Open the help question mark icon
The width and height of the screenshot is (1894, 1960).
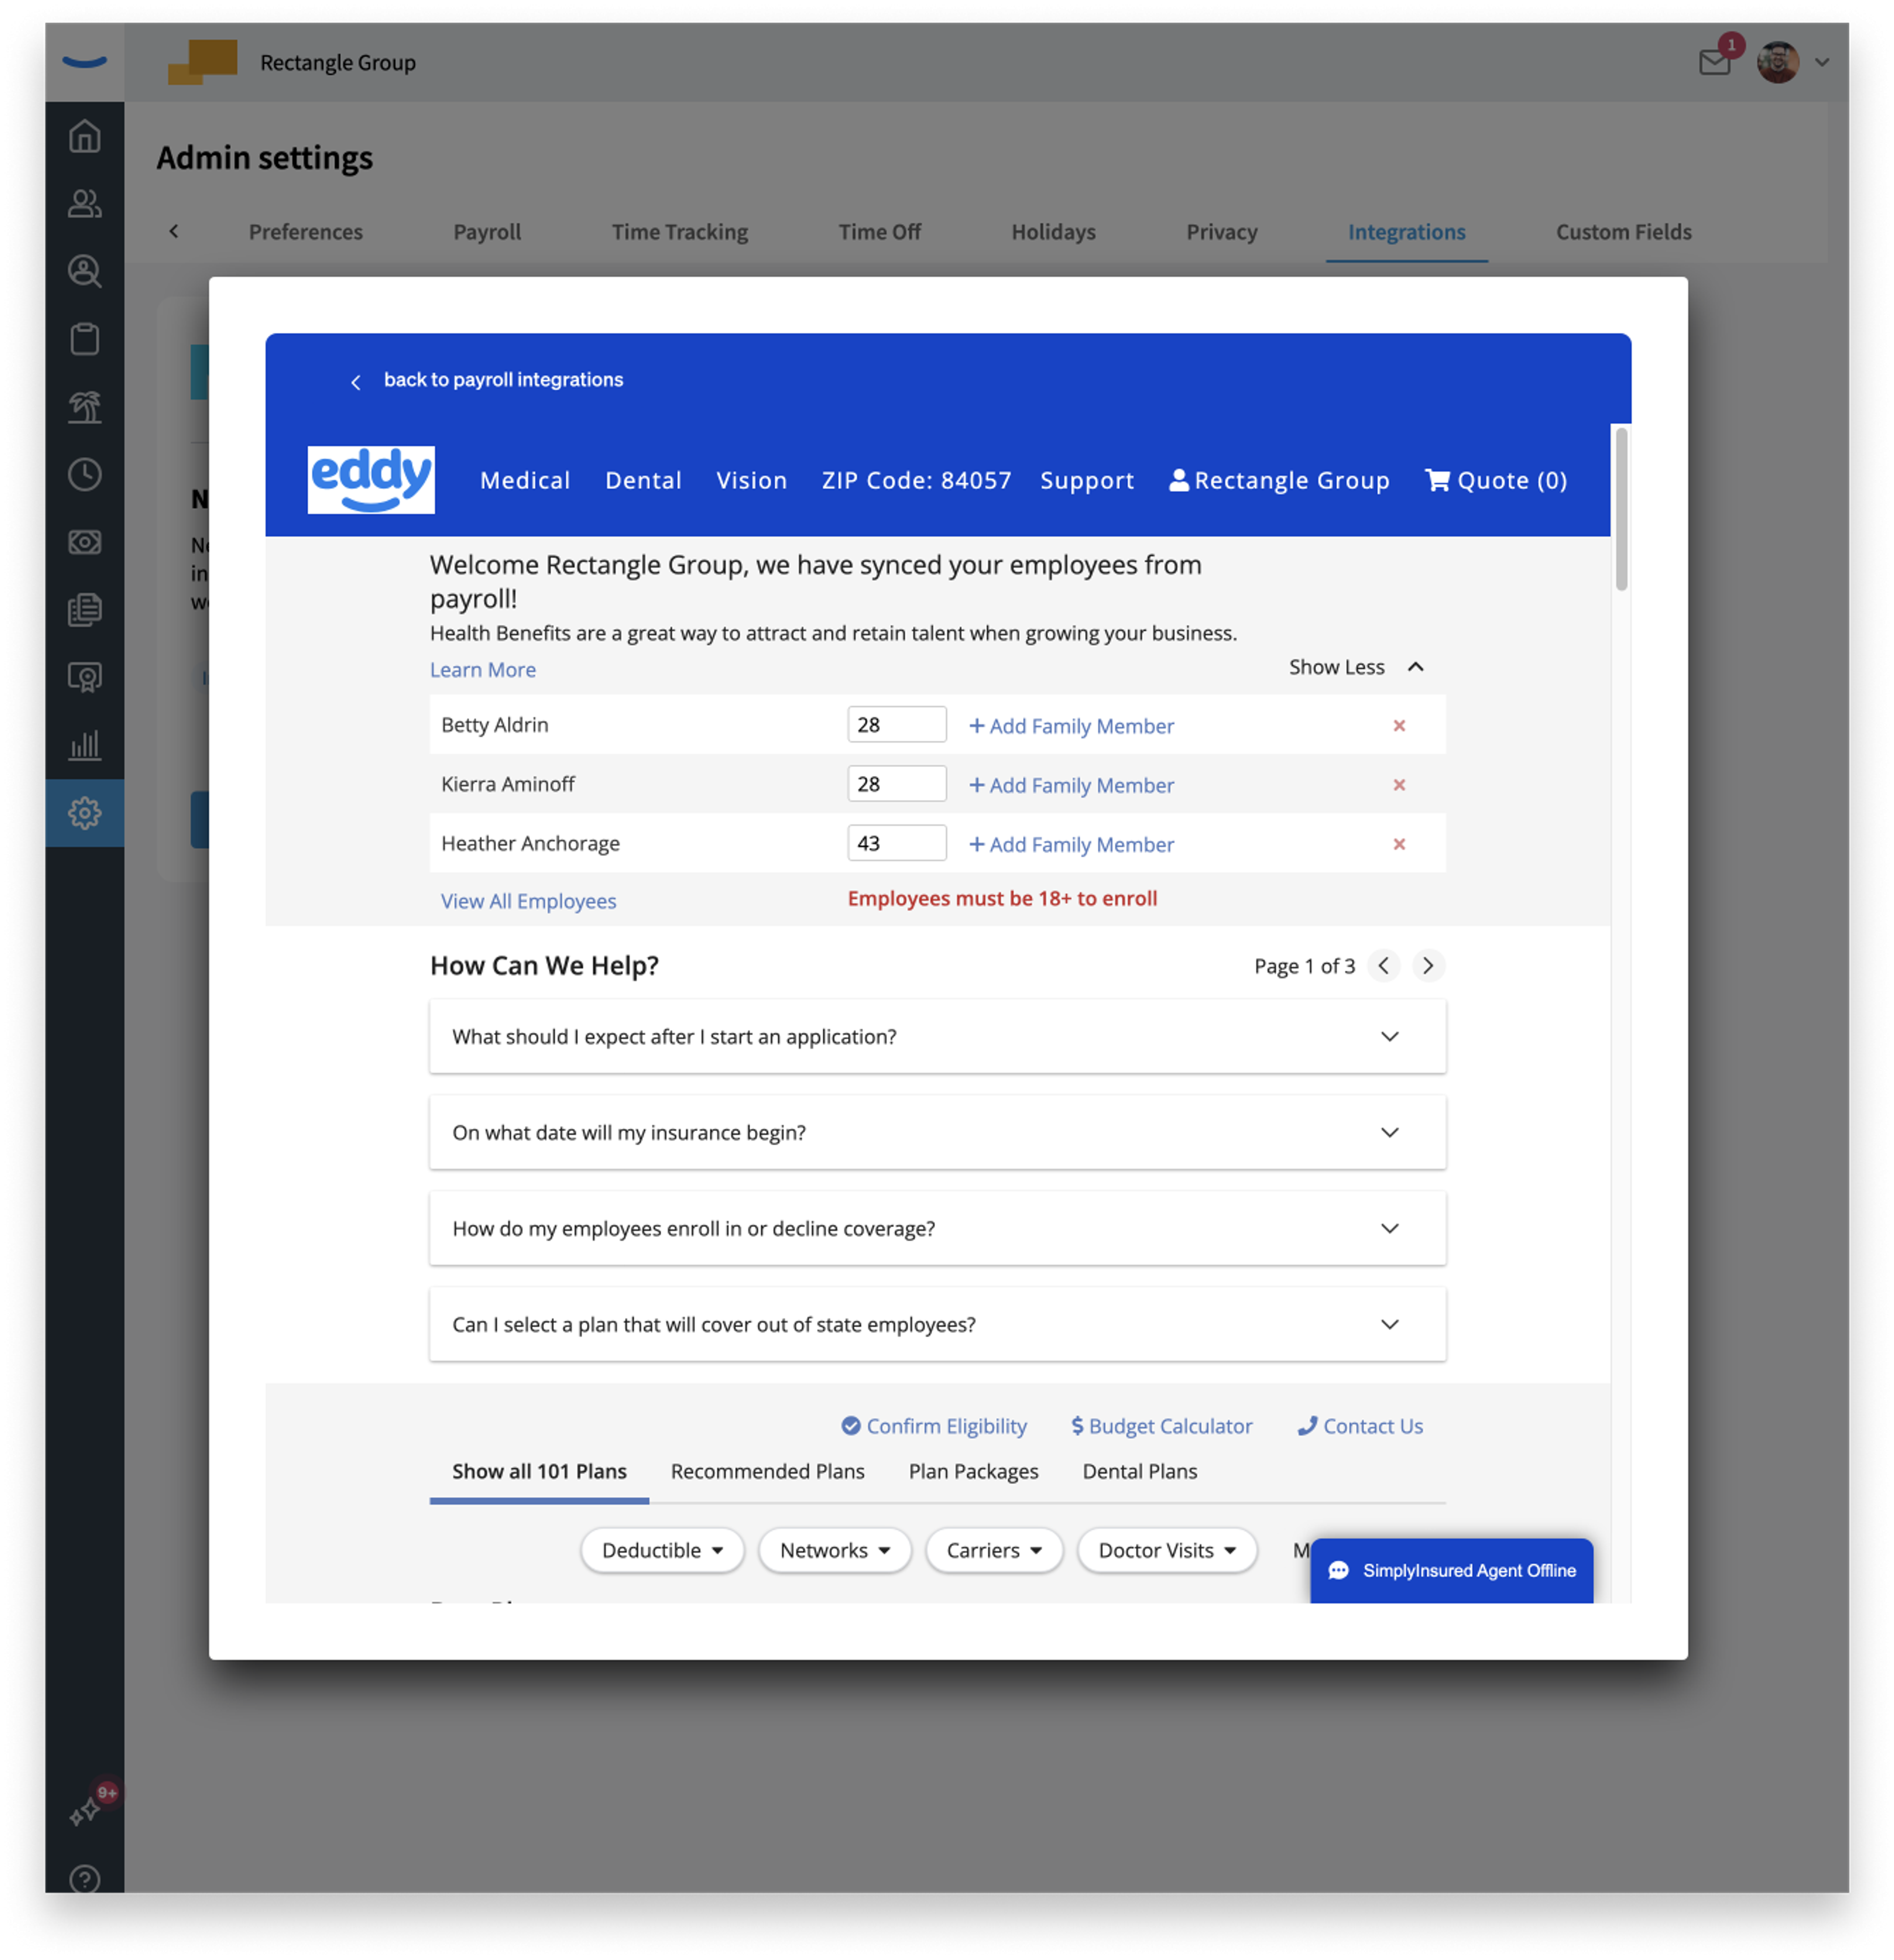point(85,1879)
